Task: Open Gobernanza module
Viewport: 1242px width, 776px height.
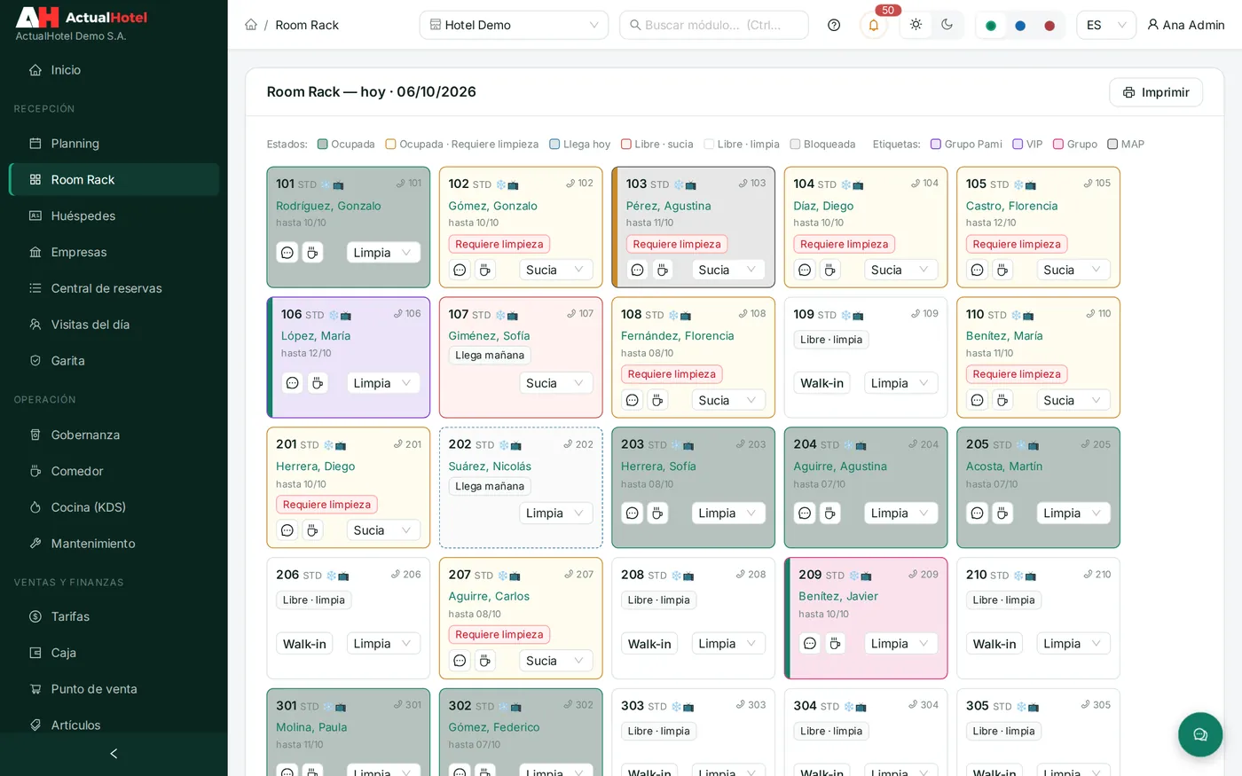Action: 114,435
